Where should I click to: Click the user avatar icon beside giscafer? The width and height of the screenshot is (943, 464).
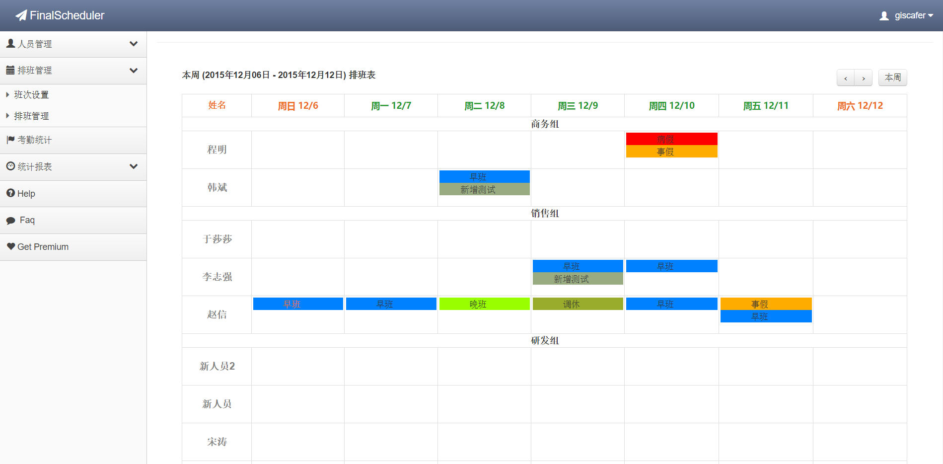[884, 16]
